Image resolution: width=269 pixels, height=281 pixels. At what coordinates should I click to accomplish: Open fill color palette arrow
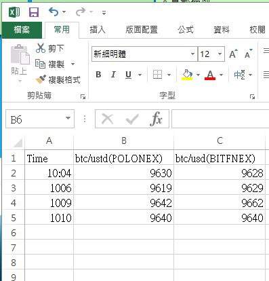[x=198, y=75]
